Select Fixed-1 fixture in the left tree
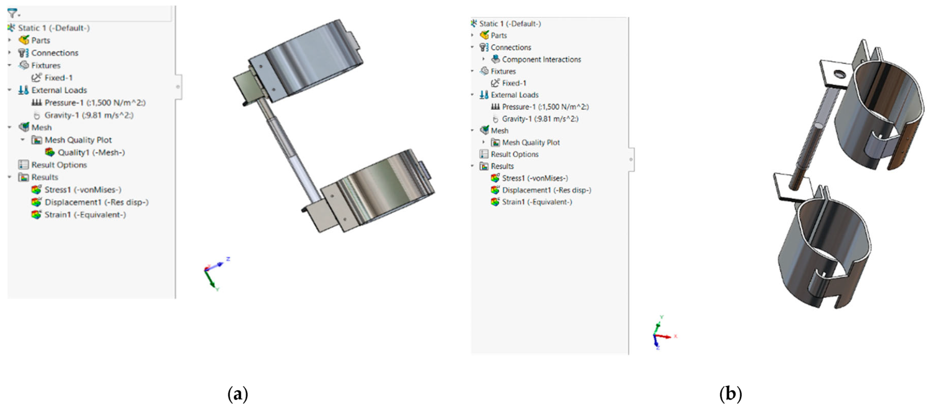Viewport: 929px width, 408px height. [x=58, y=78]
